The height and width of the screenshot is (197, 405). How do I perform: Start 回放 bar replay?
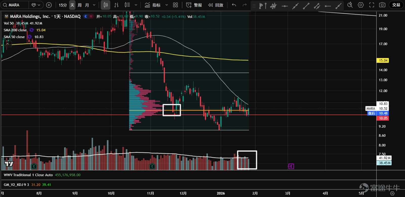[216, 5]
